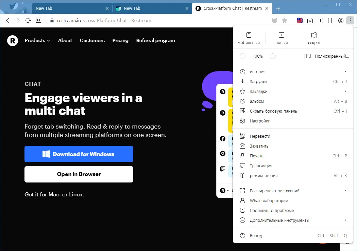Visit the Referral program page
The height and width of the screenshot is (251, 357).
click(x=155, y=40)
